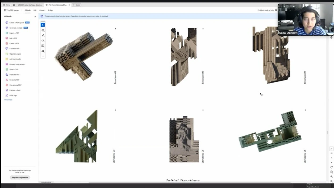The width and height of the screenshot is (334, 188).
Task: Open more quick toolbar options (three dots)
Action: (x=43, y=56)
